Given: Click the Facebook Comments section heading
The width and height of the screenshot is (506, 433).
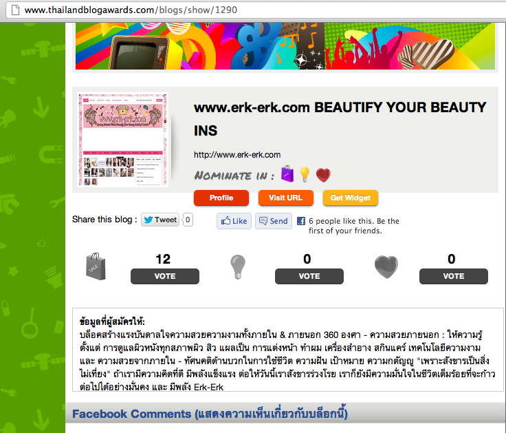Looking at the screenshot, I should pyautogui.click(x=210, y=413).
